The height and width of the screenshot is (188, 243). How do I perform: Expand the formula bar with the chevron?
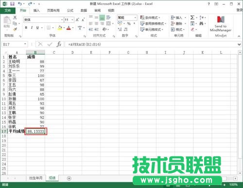[239, 44]
